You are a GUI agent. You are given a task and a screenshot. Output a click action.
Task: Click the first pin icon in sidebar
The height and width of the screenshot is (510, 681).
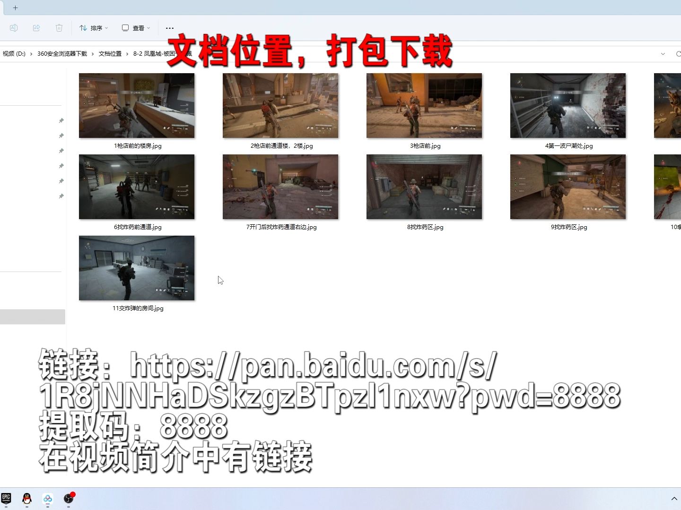click(x=61, y=121)
